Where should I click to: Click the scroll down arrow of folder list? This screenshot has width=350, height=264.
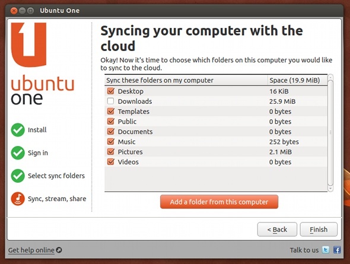pos(330,189)
